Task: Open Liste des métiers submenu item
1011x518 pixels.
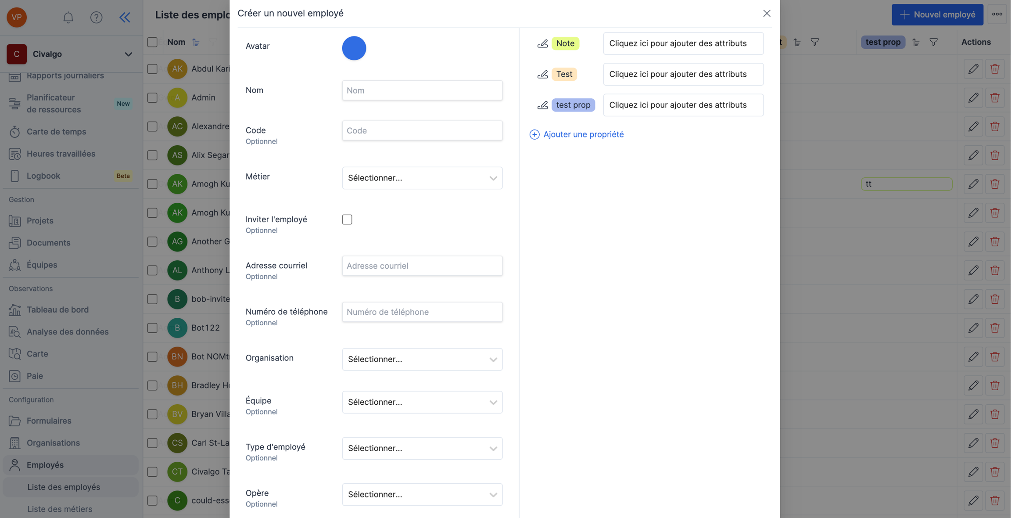Action: coord(60,509)
